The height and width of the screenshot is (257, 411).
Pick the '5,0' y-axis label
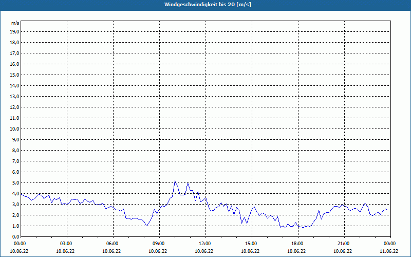(x=15, y=182)
